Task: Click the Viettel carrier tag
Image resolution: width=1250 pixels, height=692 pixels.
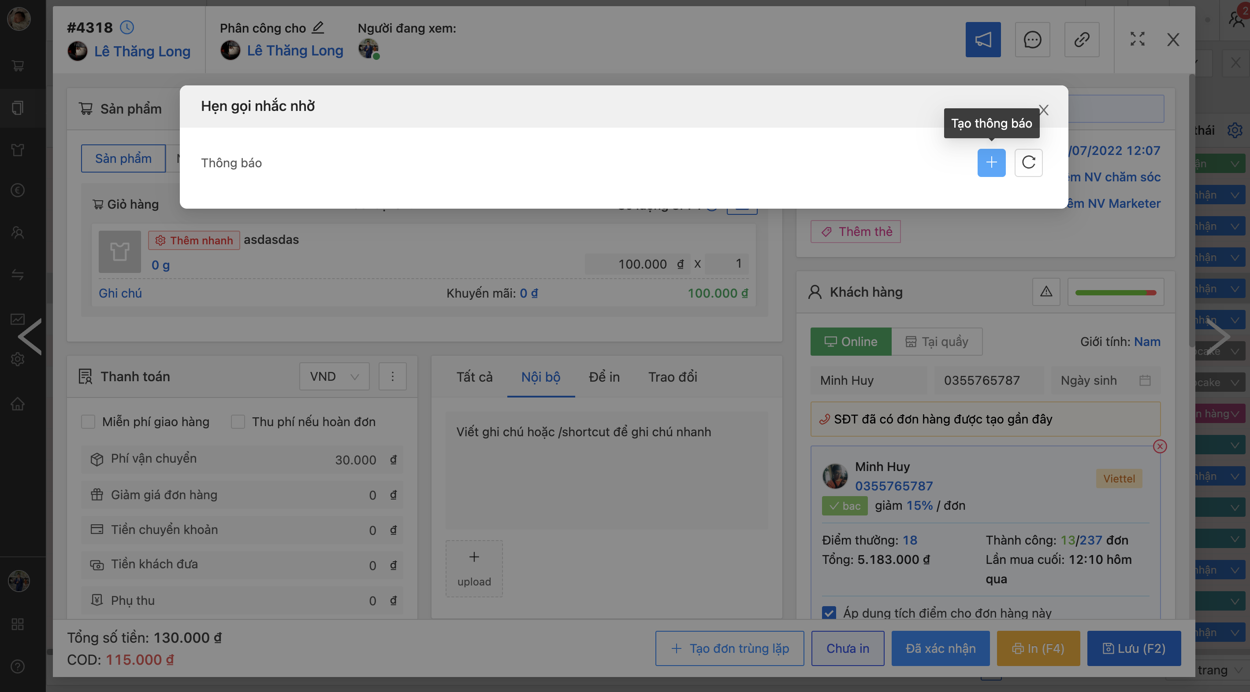Action: (1119, 479)
